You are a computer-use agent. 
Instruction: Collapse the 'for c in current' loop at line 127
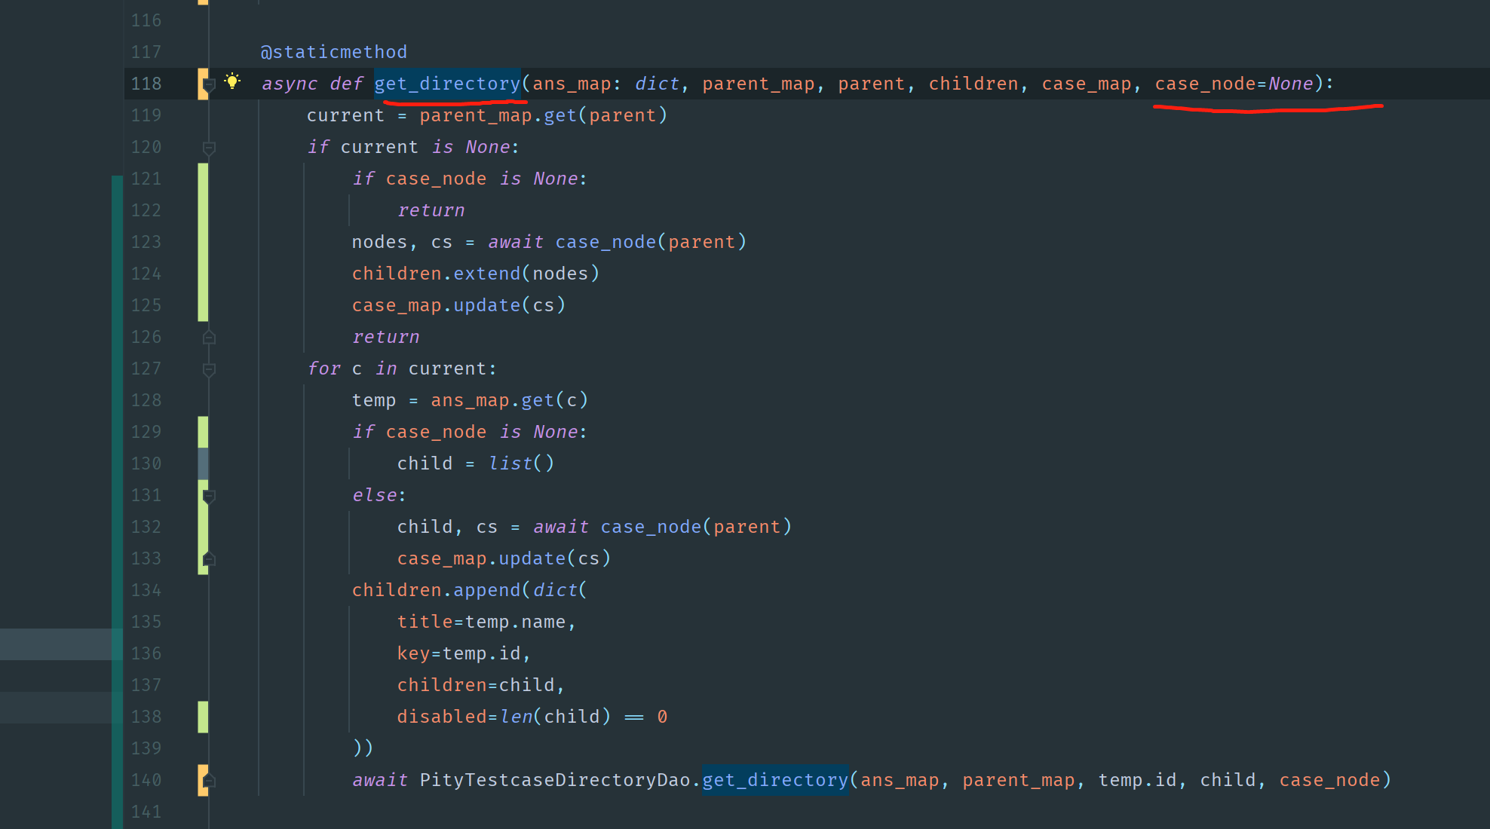click(210, 369)
